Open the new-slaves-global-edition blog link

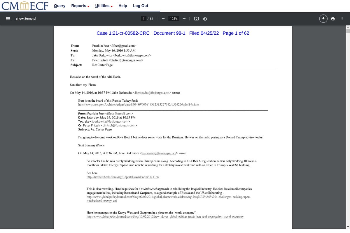click(165, 217)
